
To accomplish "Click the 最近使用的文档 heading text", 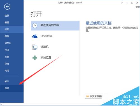I will [x=99, y=23].
